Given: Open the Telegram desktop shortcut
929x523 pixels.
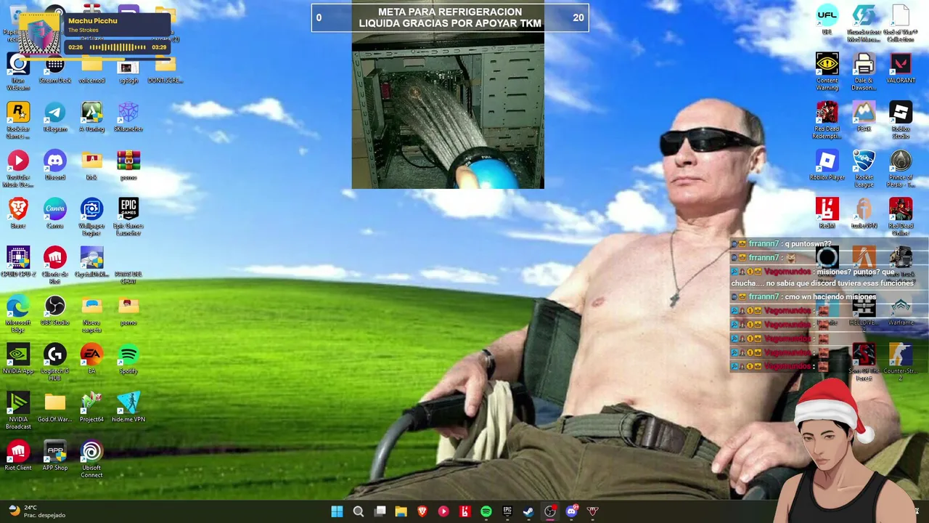Looking at the screenshot, I should [55, 118].
